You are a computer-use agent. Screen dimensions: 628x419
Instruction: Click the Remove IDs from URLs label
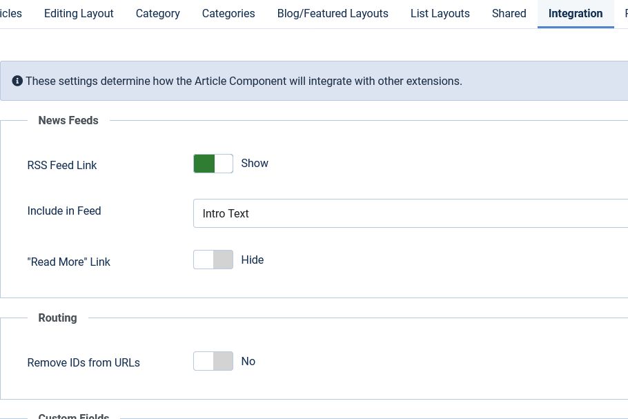tap(84, 362)
